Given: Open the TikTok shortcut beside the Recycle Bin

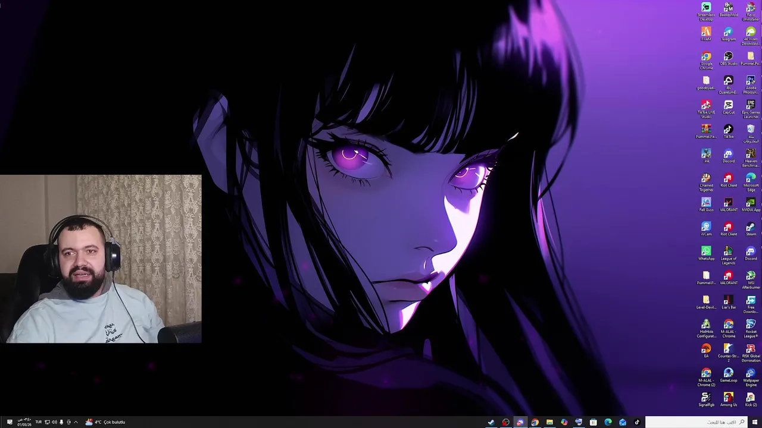Looking at the screenshot, I should click(x=729, y=131).
